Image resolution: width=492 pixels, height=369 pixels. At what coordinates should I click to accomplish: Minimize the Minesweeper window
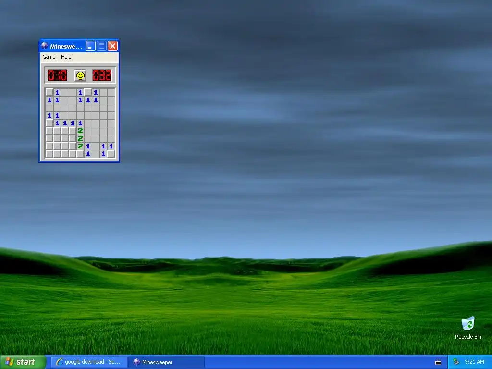pos(90,46)
